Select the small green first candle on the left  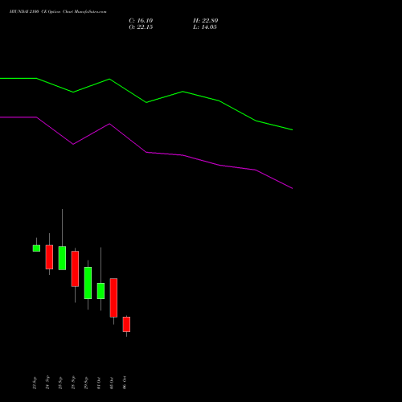(36, 248)
